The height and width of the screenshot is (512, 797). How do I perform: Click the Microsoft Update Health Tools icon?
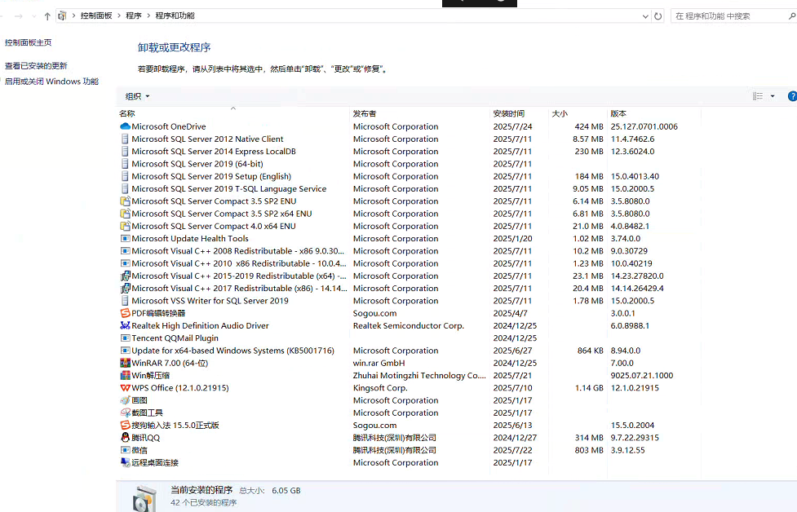click(125, 238)
